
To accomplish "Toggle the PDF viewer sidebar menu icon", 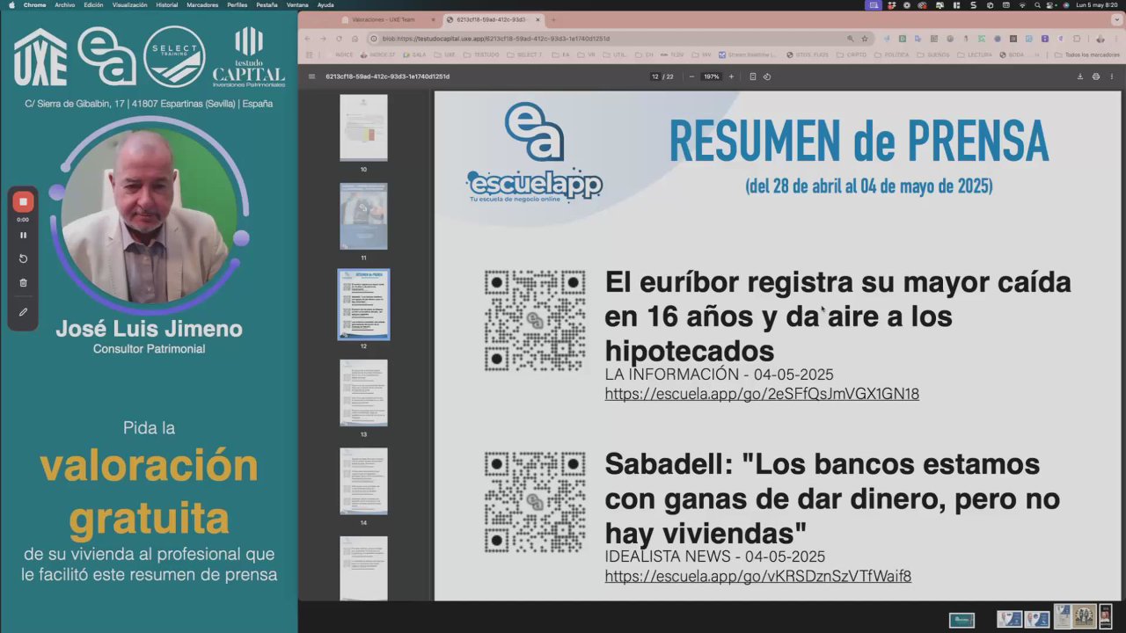I will tap(311, 76).
